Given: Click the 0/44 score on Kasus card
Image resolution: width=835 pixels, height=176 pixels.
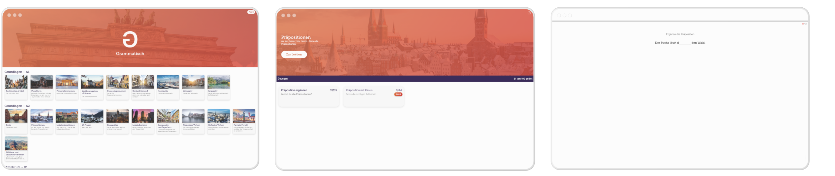Looking at the screenshot, I should pyautogui.click(x=399, y=90).
